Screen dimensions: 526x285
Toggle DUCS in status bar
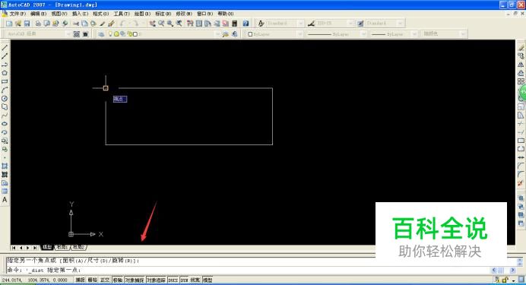point(173,280)
